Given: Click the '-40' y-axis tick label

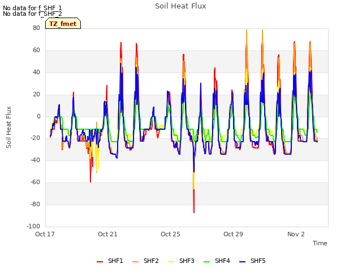Looking at the screenshot, I should (35, 160).
